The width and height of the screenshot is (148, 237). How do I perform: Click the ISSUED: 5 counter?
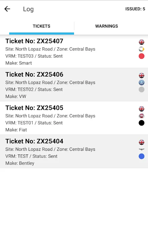pyautogui.click(x=135, y=9)
